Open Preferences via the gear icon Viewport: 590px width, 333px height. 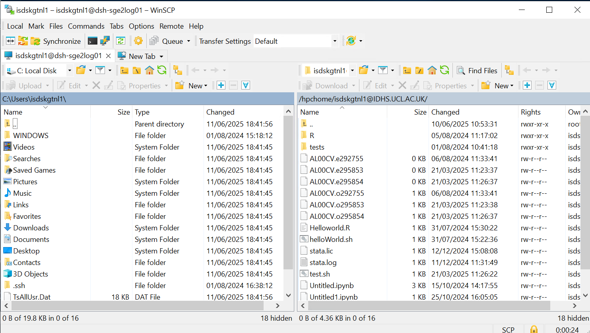coord(138,41)
